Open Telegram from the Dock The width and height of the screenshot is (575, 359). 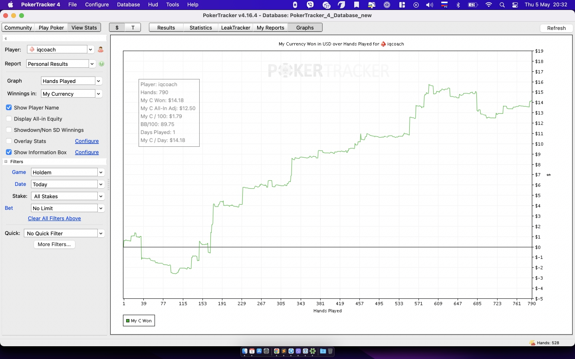291,351
